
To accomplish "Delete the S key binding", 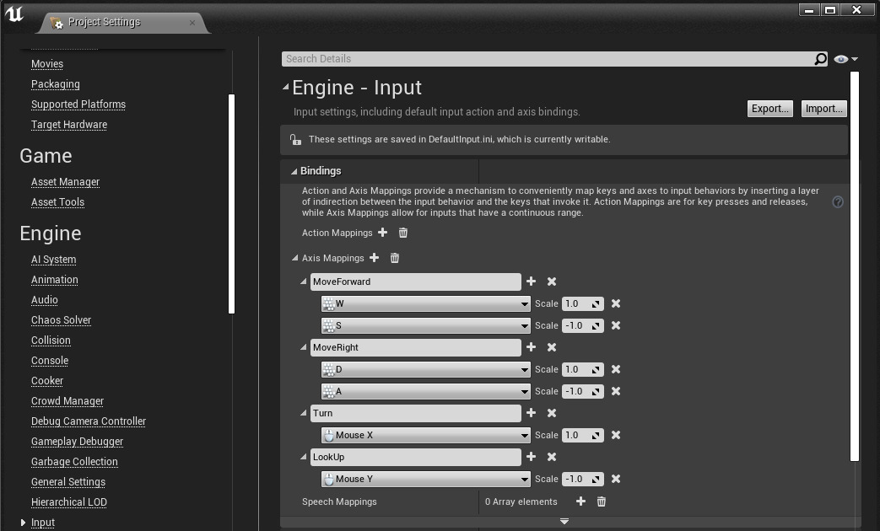I will (x=616, y=325).
